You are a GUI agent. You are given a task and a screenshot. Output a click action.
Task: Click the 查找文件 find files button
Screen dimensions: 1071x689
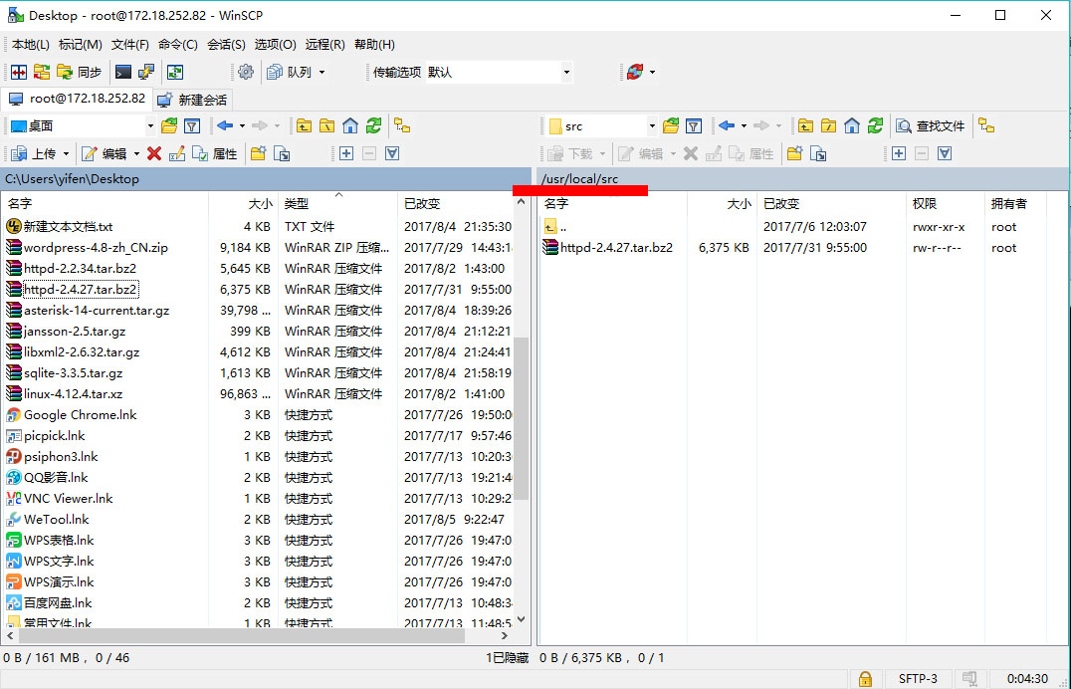pos(932,125)
